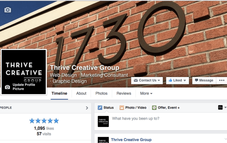Click the cover photo camera icon
The width and height of the screenshot is (227, 143).
[8, 10]
